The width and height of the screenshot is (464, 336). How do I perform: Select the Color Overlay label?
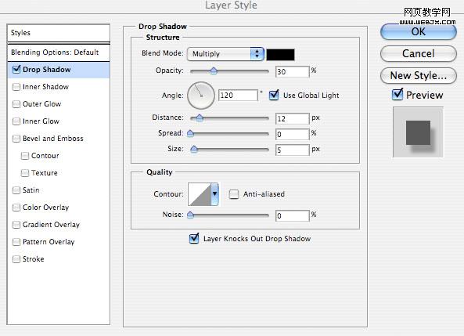pyautogui.click(x=45, y=207)
